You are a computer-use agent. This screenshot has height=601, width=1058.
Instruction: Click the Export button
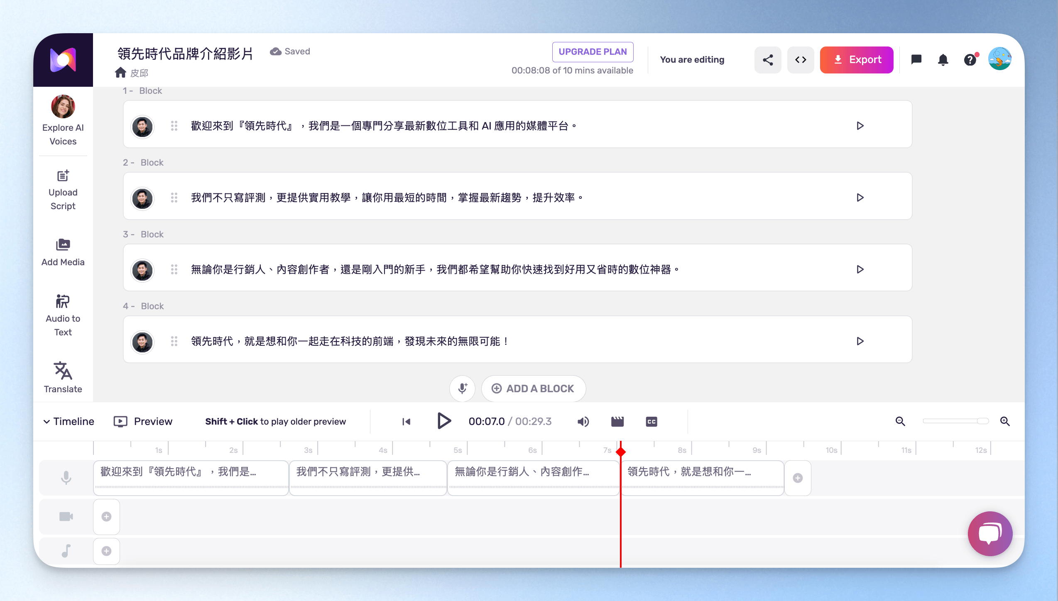(857, 60)
